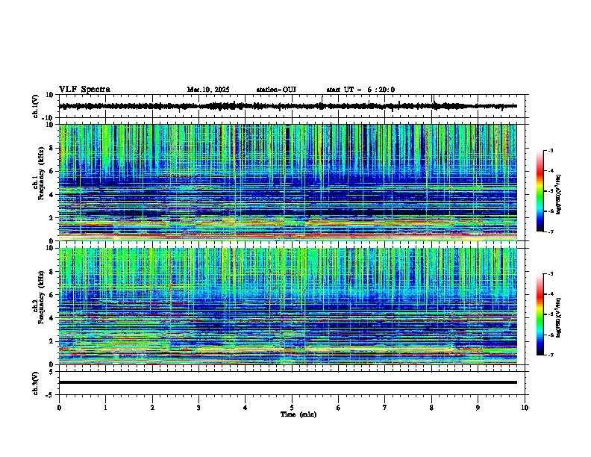Click the "4" kHz tick of ch.2 spectrogram

53,318
